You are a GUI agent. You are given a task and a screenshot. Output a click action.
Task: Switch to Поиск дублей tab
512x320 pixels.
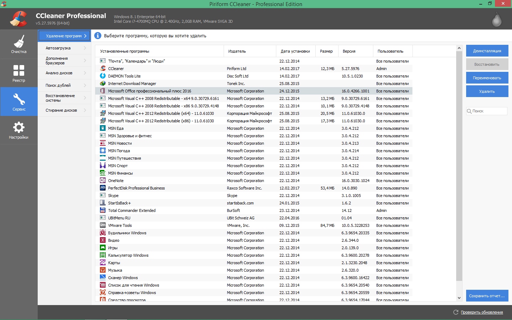64,86
